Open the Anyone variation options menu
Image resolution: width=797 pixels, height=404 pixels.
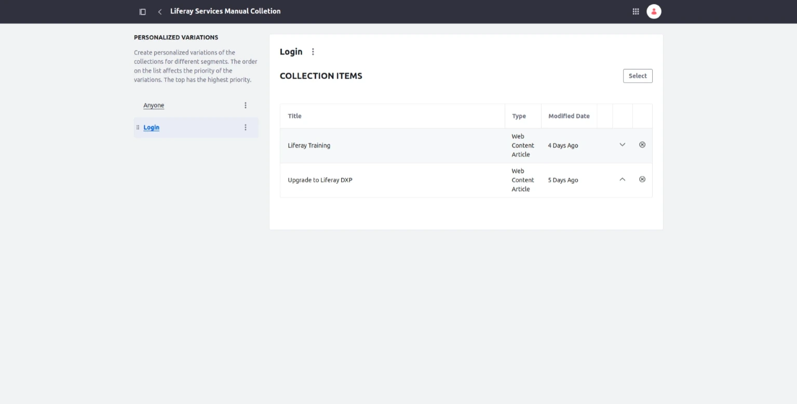tap(246, 105)
